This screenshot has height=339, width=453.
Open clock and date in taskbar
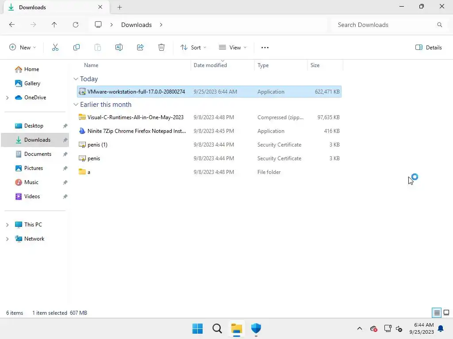tap(422, 328)
